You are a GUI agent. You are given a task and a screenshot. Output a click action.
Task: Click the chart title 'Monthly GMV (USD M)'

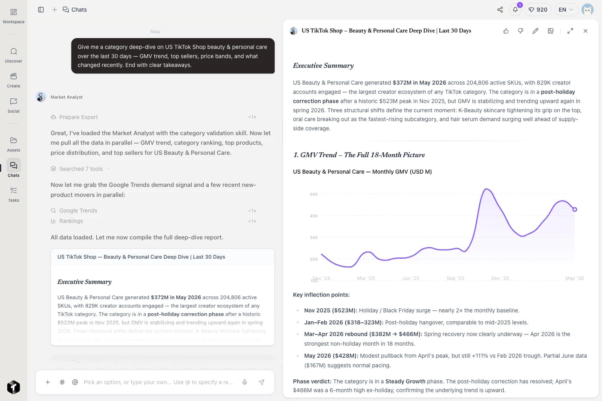pos(362,172)
